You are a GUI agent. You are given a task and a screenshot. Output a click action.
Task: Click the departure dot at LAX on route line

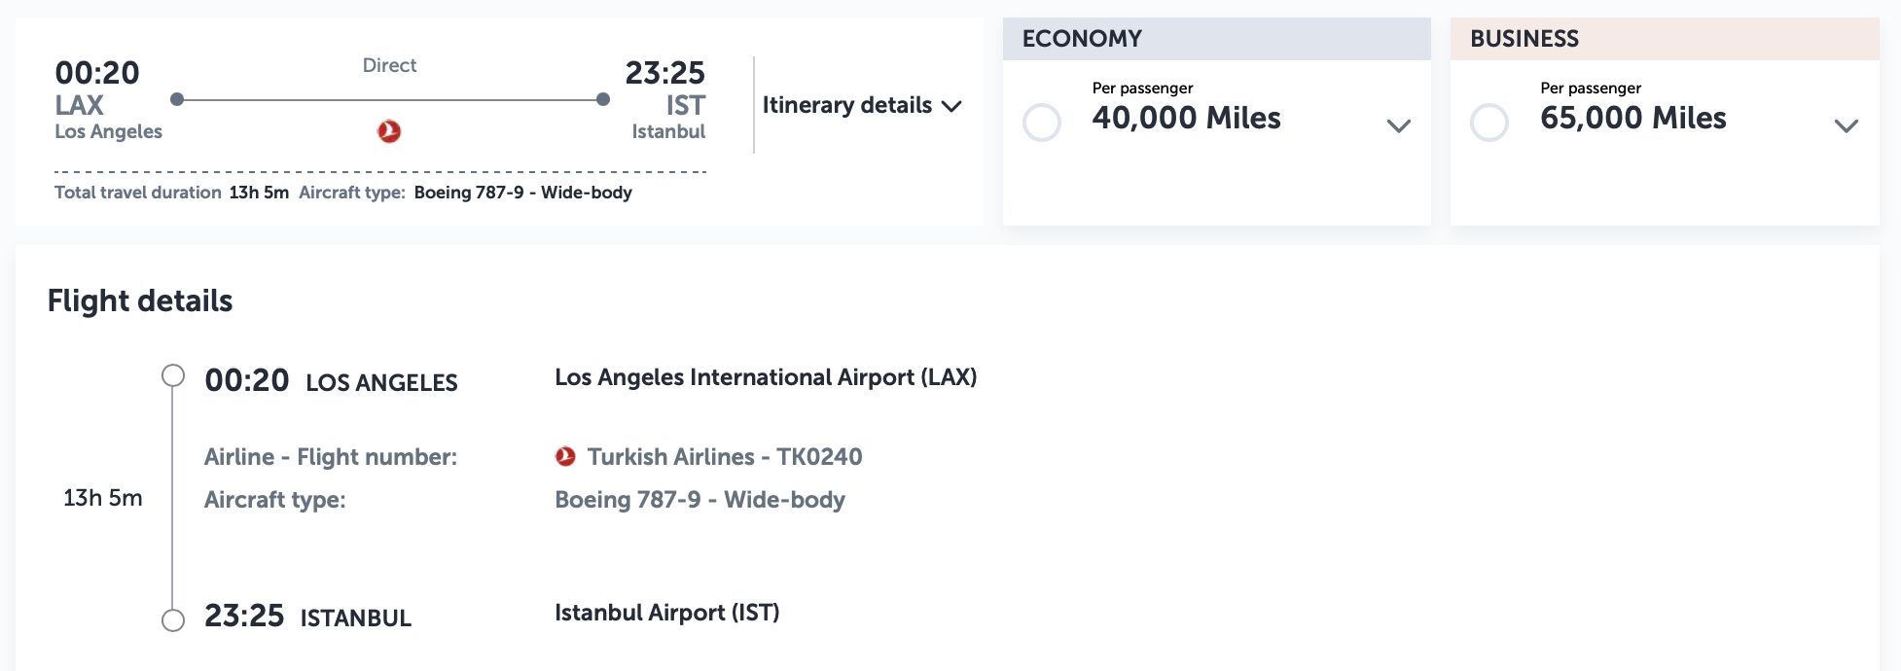tap(177, 97)
